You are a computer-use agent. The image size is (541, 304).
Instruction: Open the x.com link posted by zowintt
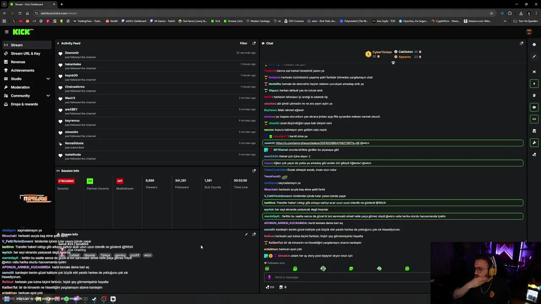(x=317, y=143)
